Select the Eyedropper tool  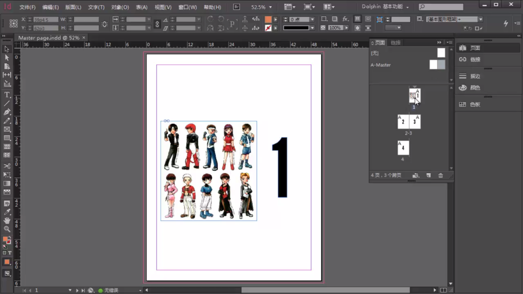point(7,212)
